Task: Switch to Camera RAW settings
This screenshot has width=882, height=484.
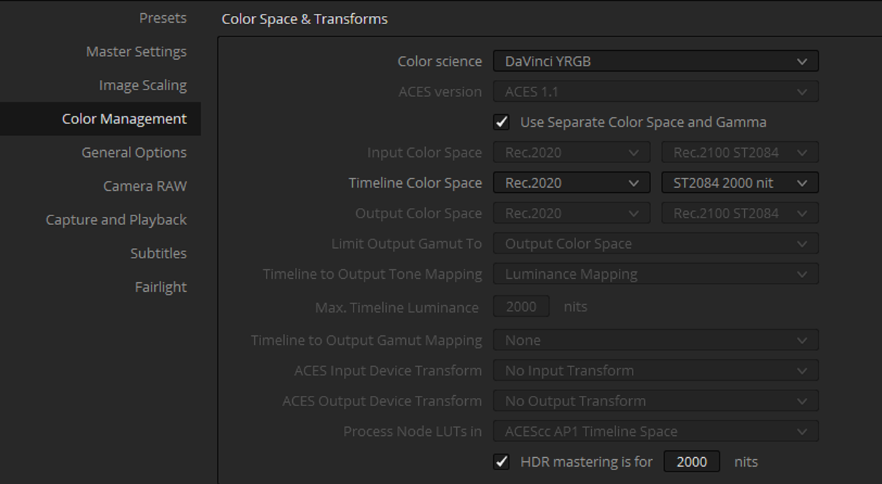Action: coord(145,187)
